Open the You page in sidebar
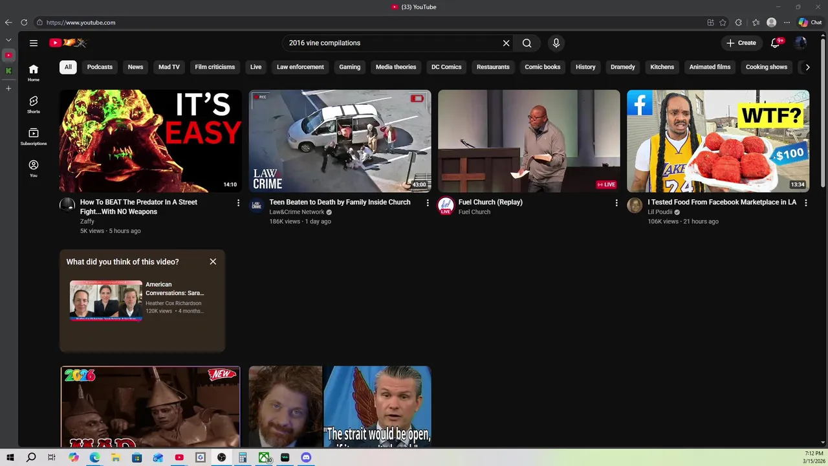 coord(34,168)
